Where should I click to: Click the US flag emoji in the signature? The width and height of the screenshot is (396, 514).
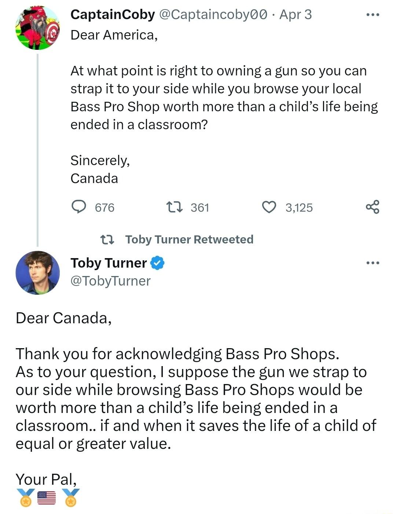click(46, 498)
